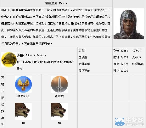Click the 进攻术 sword skill icon

point(59,84)
